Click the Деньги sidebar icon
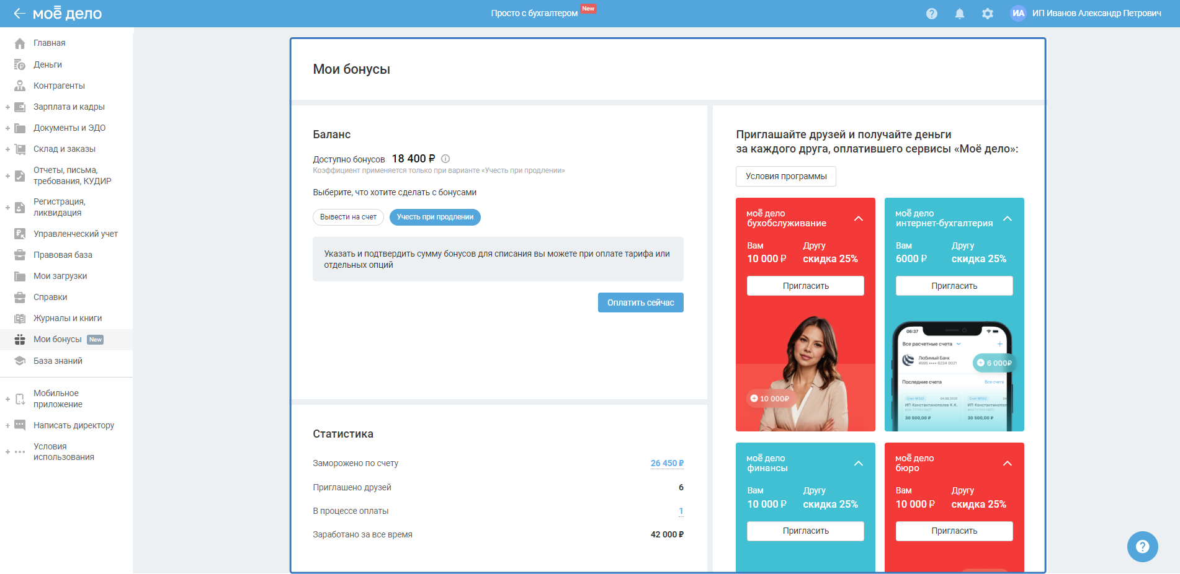Viewport: 1180px width, 574px height. 20,64
